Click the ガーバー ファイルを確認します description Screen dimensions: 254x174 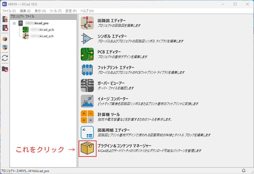pos(115,88)
